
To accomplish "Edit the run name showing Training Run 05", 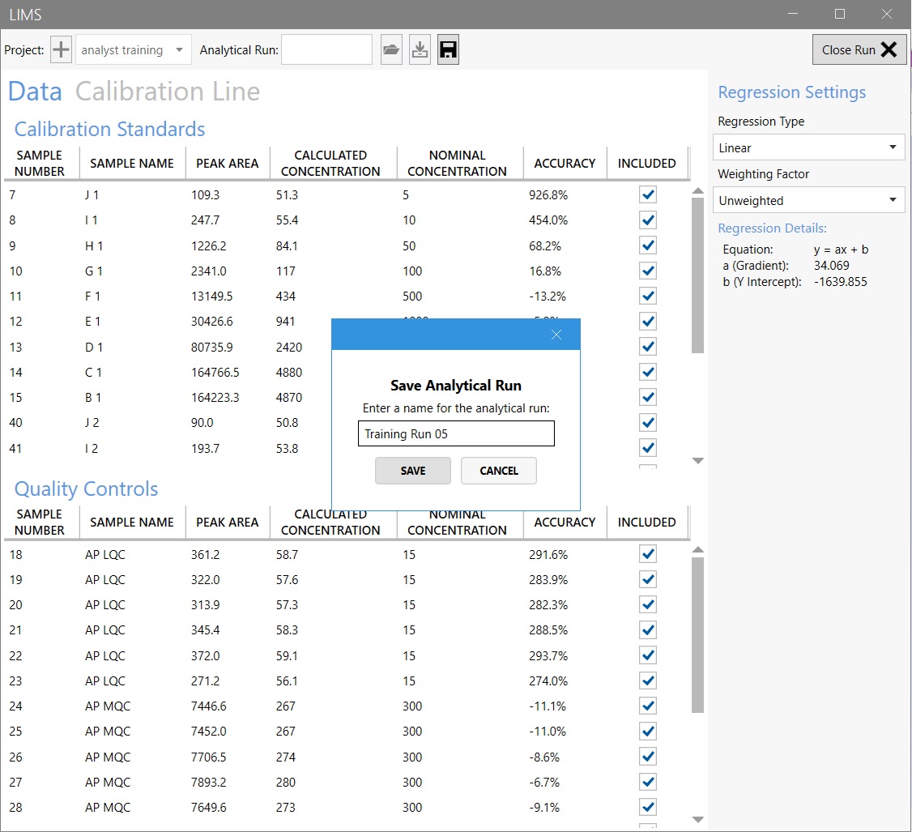I will pos(455,433).
